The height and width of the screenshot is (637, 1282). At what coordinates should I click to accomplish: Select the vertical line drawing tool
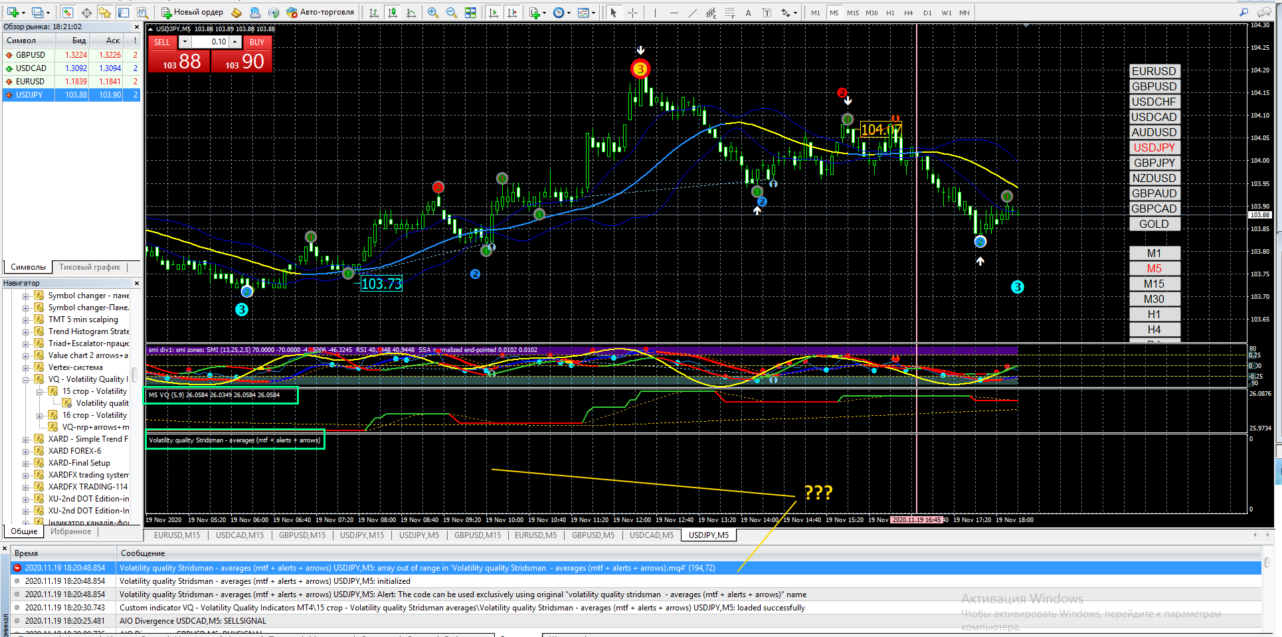click(655, 13)
